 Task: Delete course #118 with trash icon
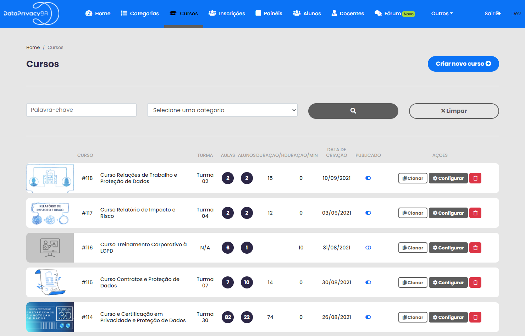pos(475,178)
